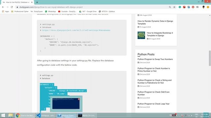
Task: Open the orange Chrome menu button
Action: point(208,7)
